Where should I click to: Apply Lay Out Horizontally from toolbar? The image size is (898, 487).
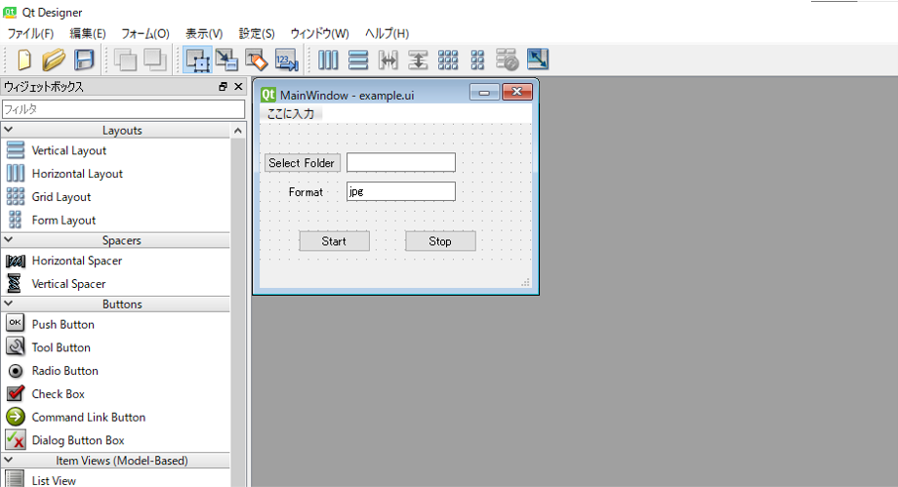click(328, 60)
